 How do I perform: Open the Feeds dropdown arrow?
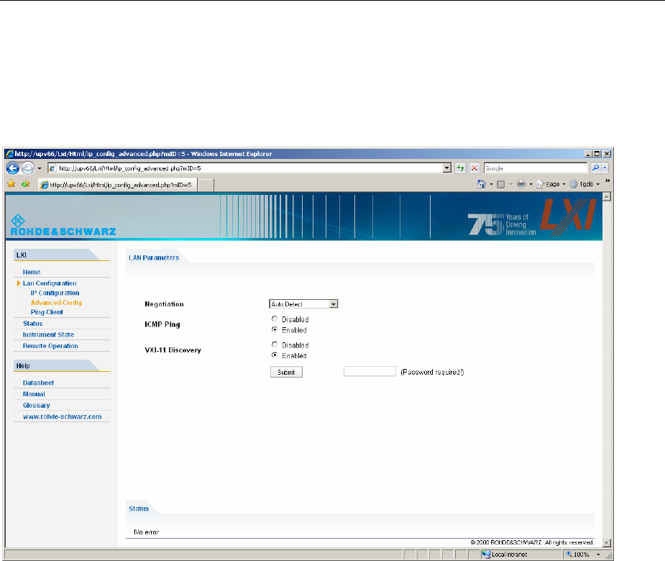510,184
